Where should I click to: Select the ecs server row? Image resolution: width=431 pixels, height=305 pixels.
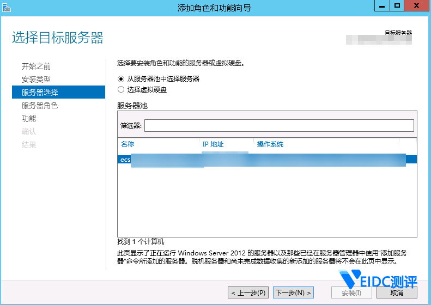click(267, 160)
